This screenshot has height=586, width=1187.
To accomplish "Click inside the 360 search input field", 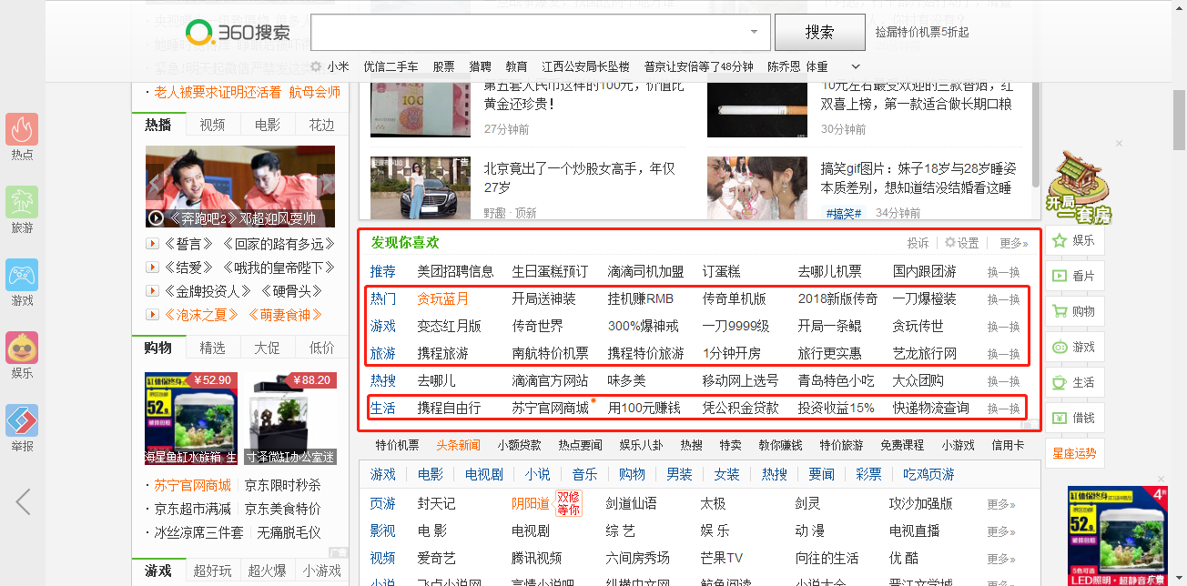I will [528, 33].
